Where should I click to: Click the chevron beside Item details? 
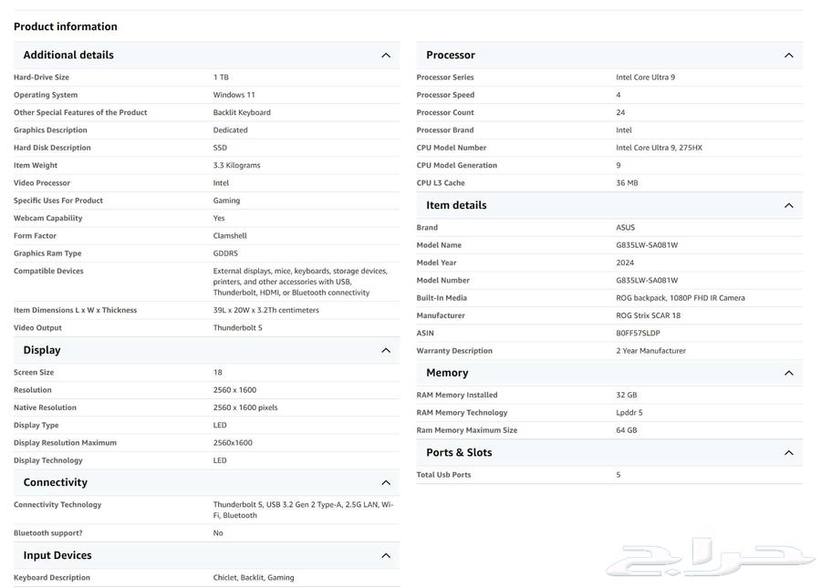[x=789, y=206]
